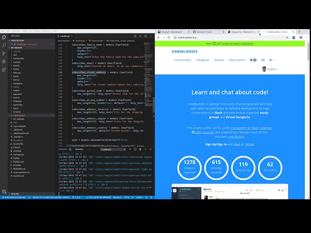Bookmark this page with the star icon
This screenshot has height=233, width=311.
(287, 37)
